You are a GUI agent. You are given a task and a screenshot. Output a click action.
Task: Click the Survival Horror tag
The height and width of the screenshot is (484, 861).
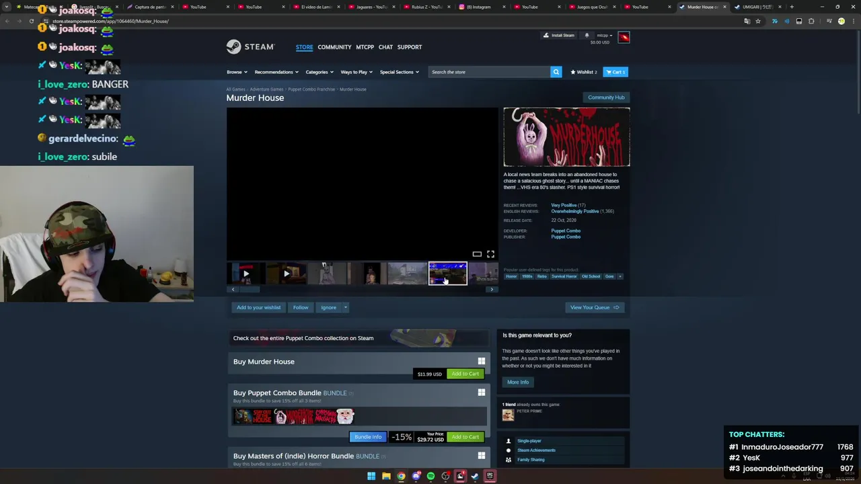(564, 276)
